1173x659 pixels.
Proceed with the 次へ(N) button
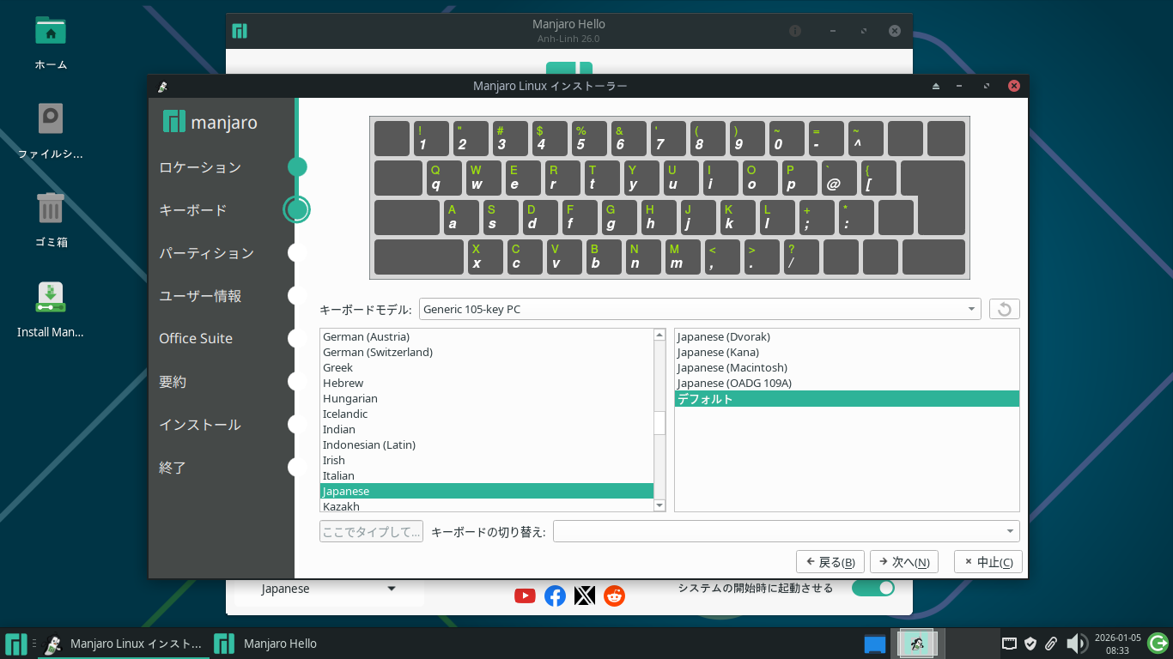tap(904, 562)
